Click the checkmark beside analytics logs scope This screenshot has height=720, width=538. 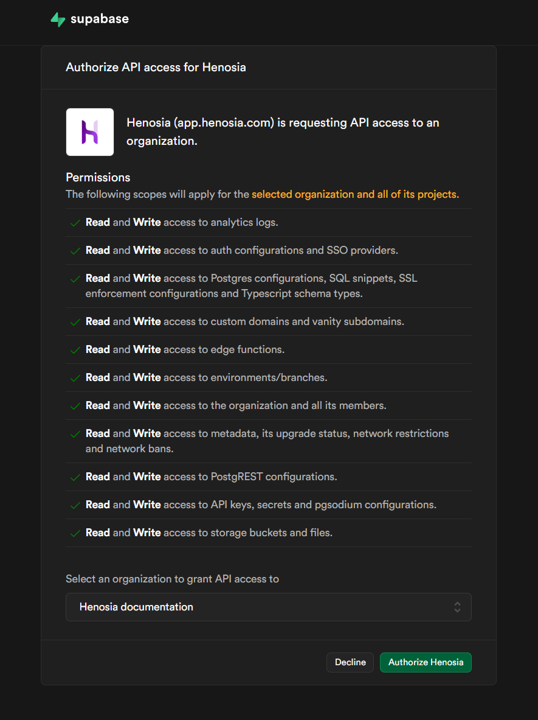pyautogui.click(x=74, y=222)
